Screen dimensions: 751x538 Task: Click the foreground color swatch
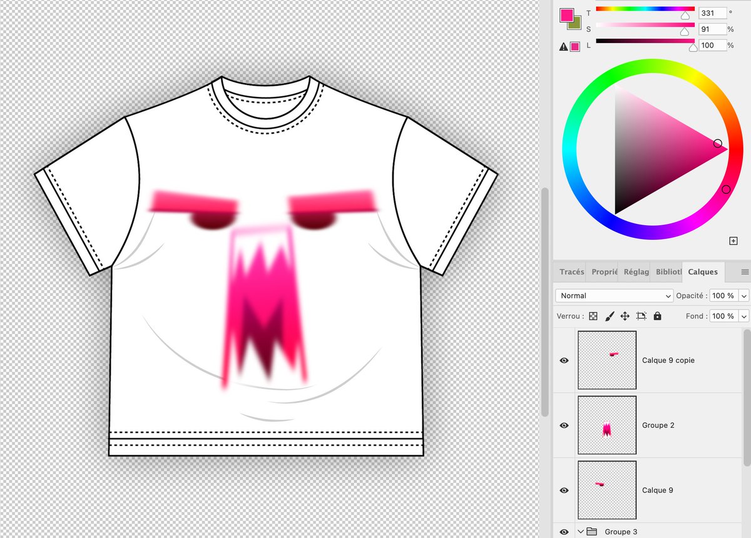pos(566,15)
